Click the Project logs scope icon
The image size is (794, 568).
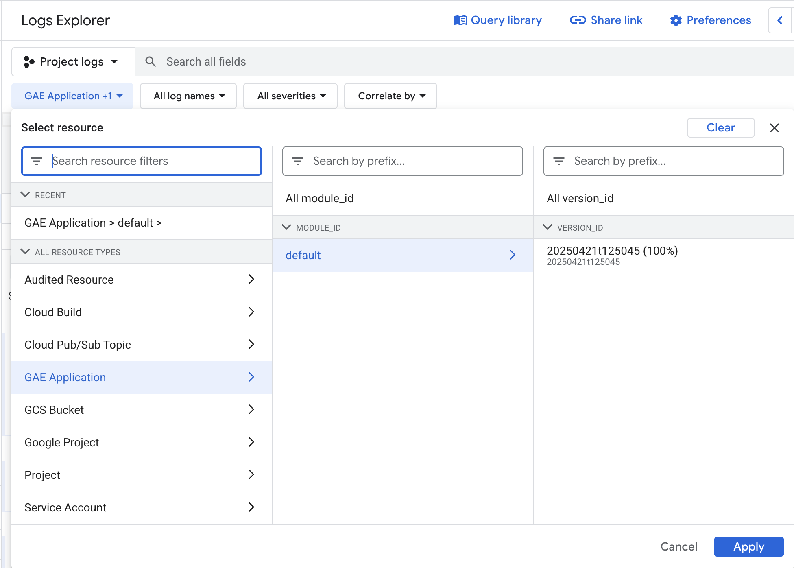point(29,62)
